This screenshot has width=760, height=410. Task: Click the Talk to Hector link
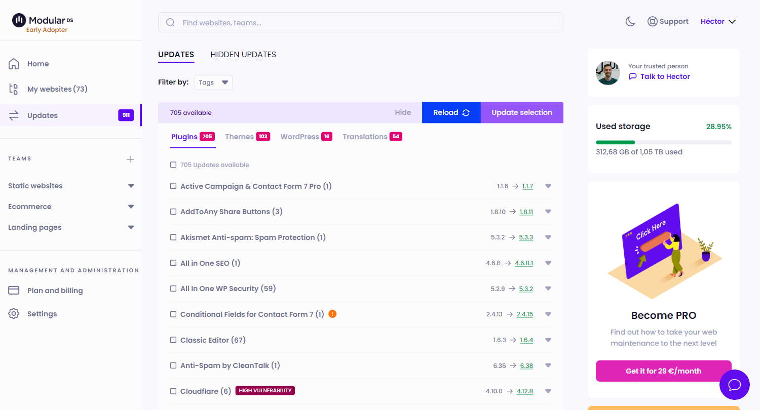tap(665, 76)
